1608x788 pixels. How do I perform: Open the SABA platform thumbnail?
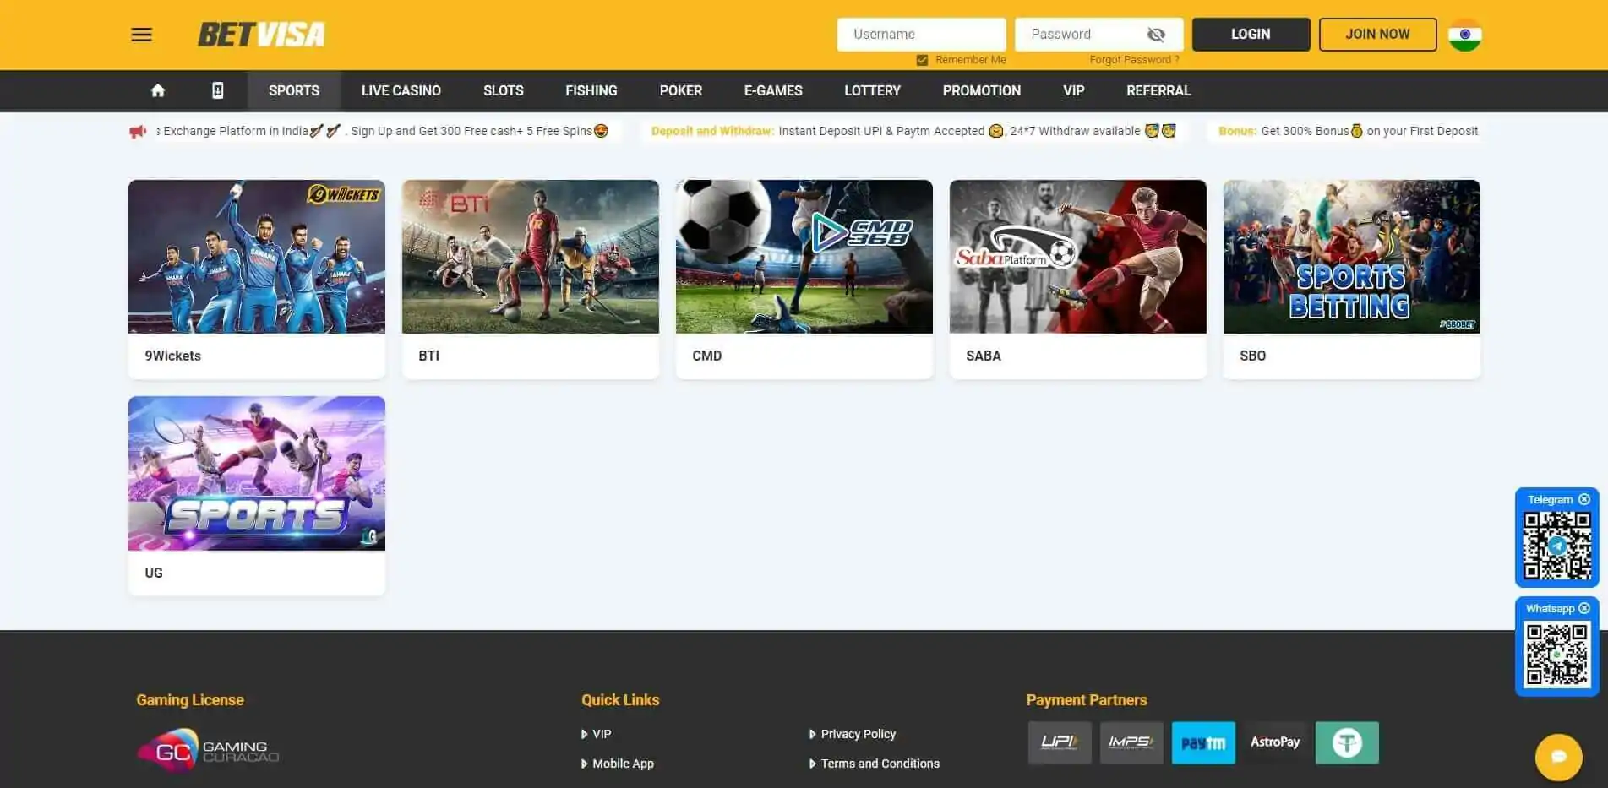1078,257
